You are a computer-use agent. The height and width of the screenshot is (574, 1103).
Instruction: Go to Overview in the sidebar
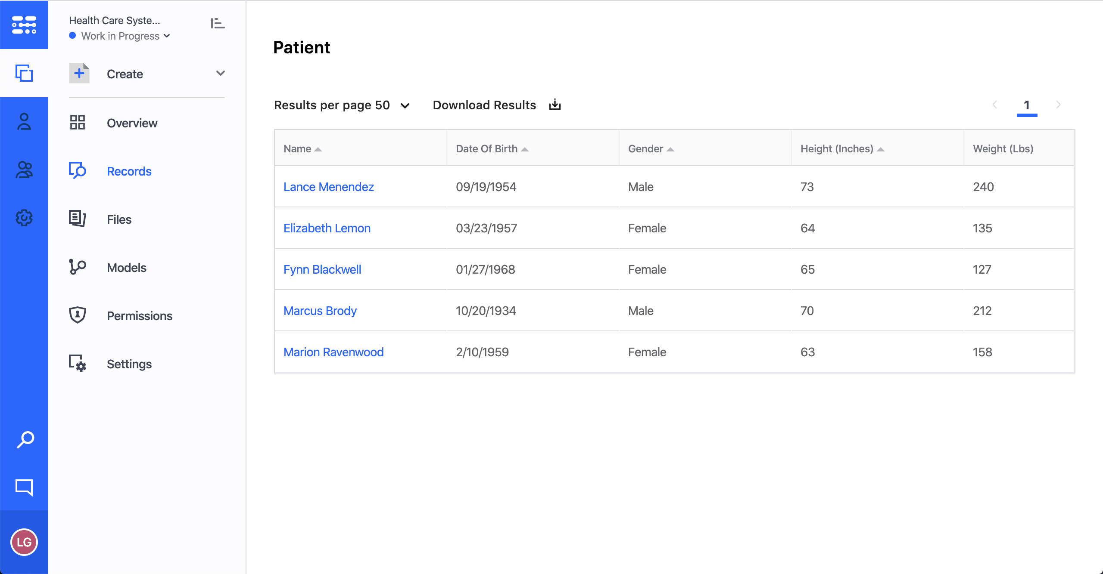pyautogui.click(x=132, y=123)
